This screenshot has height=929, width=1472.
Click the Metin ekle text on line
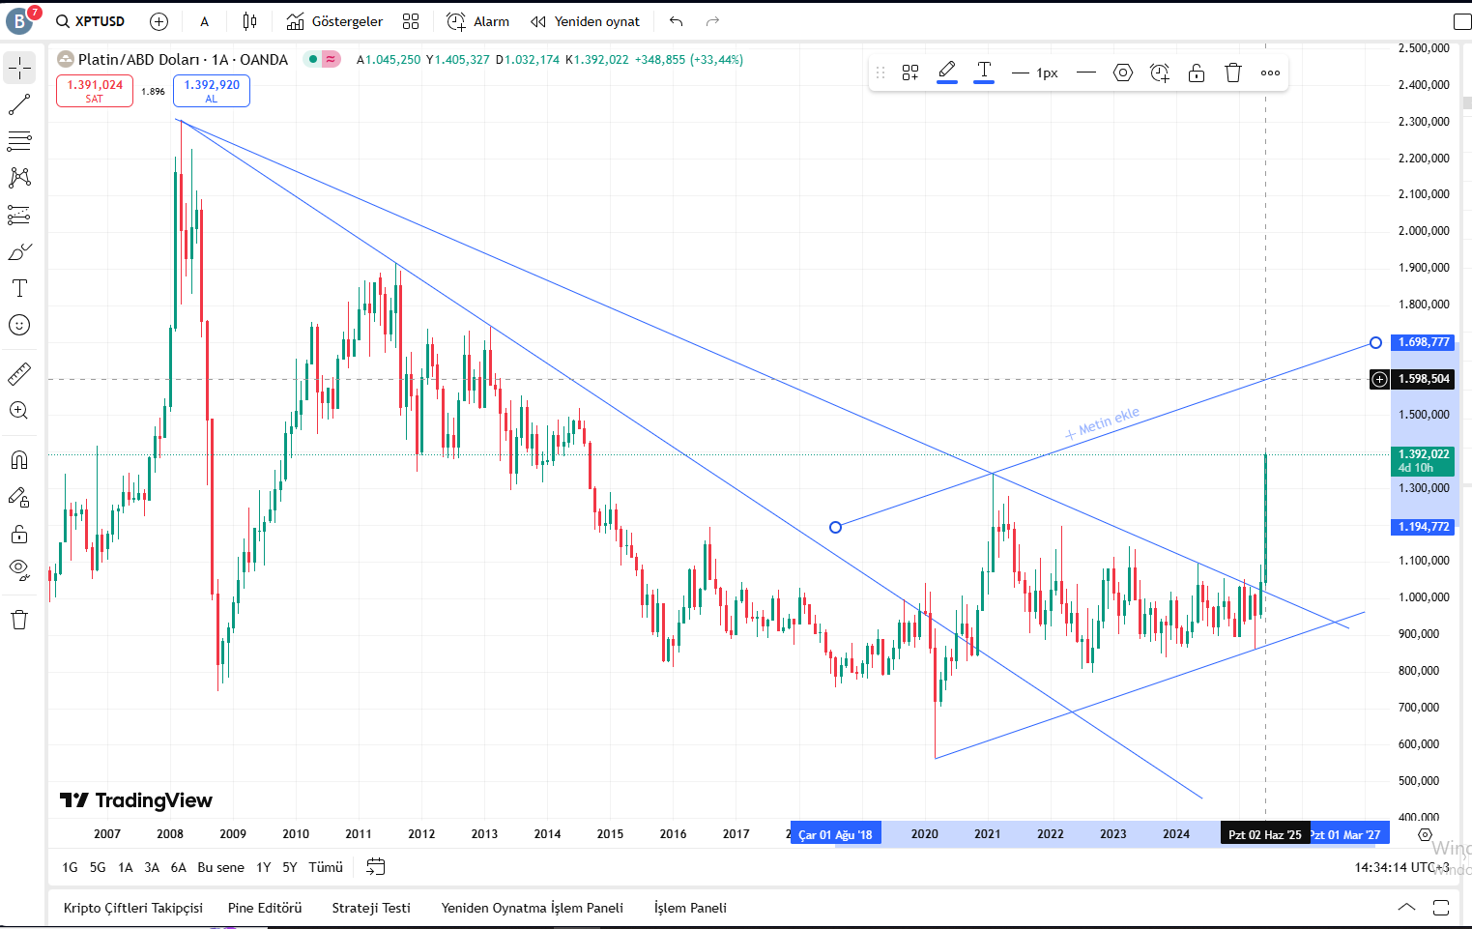pos(1102,422)
